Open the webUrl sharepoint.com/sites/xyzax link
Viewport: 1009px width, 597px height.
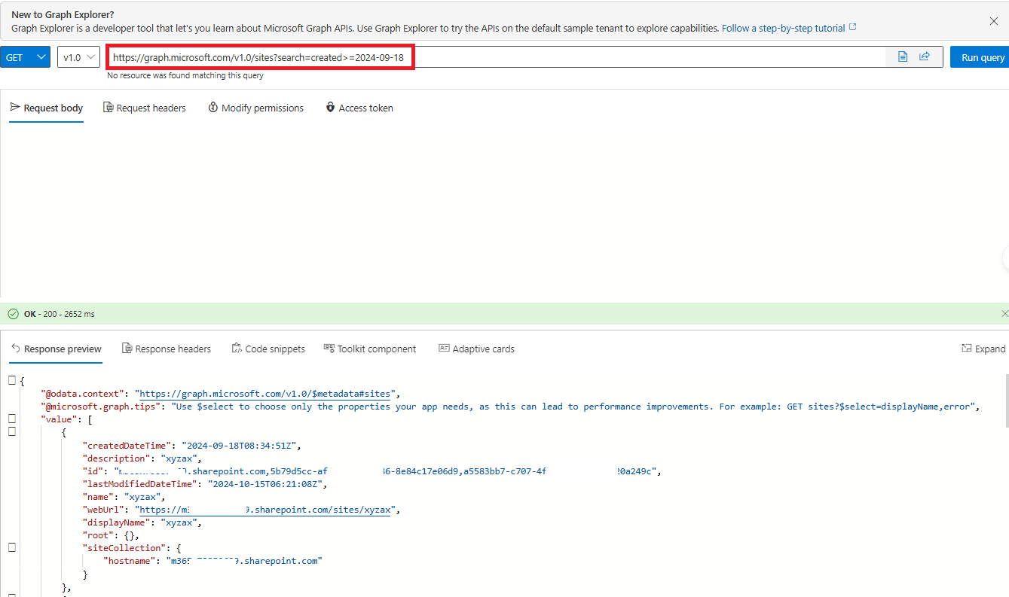coord(266,510)
